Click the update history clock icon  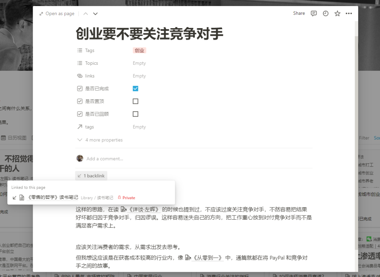click(x=325, y=13)
